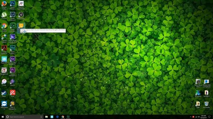Select FIFA 15 Ultimate Team icon
This screenshot has height=119, width=213.
(13, 105)
